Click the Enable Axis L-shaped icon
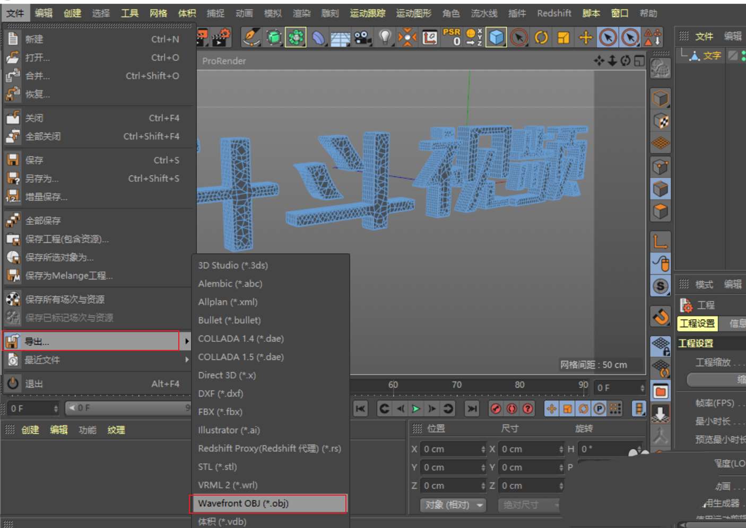 (661, 242)
